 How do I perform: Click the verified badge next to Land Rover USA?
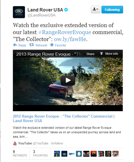(x=66, y=10)
